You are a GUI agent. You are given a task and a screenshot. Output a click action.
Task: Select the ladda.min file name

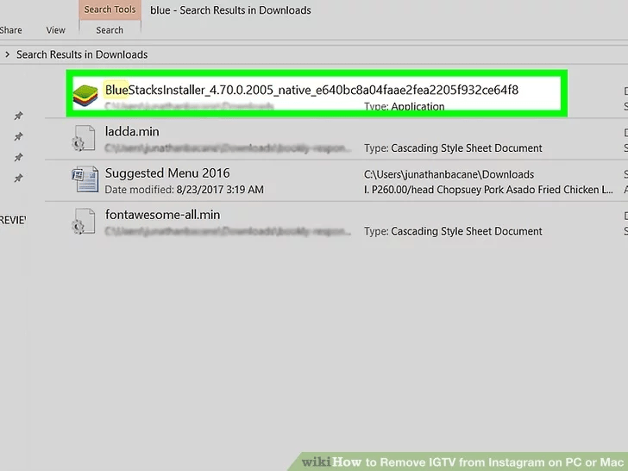coord(132,131)
